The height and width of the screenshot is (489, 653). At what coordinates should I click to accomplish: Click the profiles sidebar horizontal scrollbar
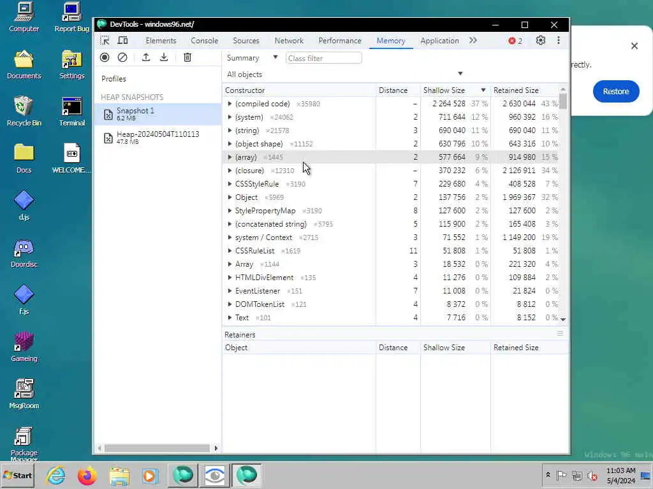[158, 448]
